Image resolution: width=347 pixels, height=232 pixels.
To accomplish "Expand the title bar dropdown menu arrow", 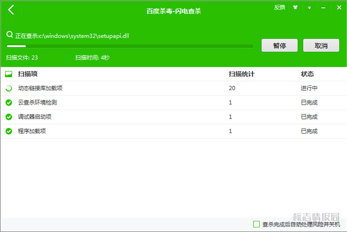I will 310,8.
